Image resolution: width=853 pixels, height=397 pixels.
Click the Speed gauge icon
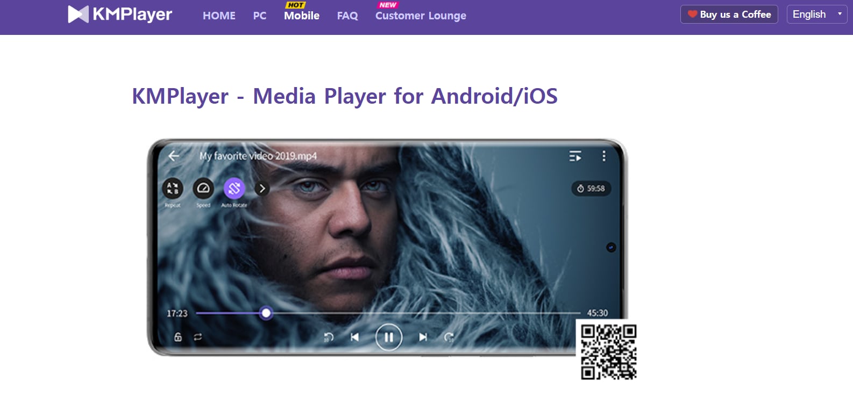[203, 188]
